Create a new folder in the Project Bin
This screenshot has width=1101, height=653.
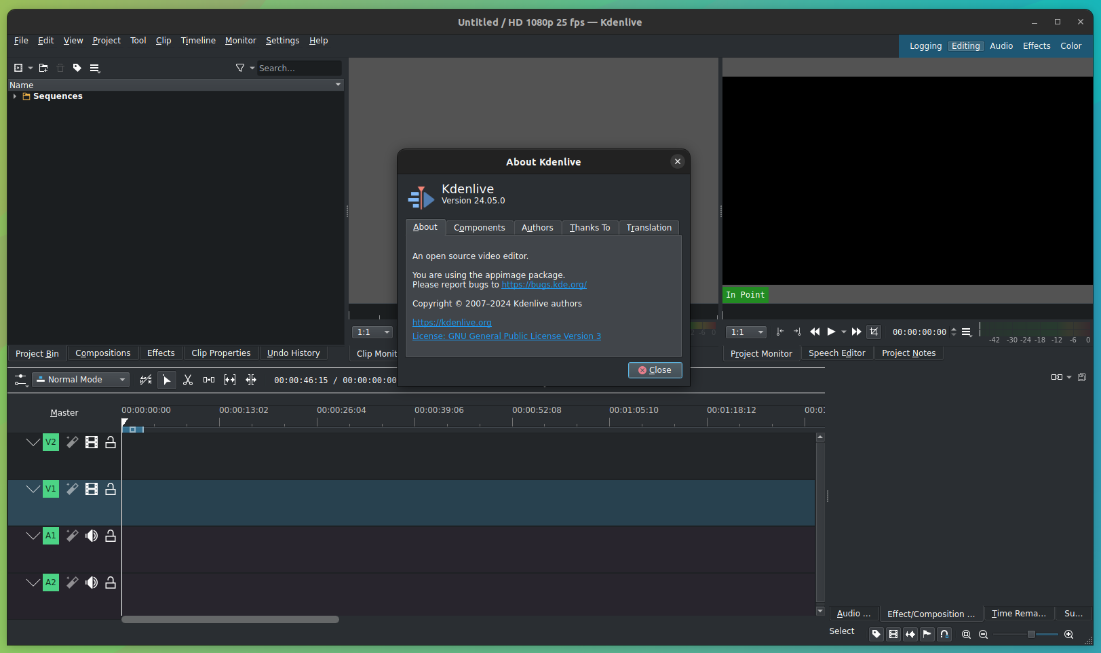coord(43,68)
